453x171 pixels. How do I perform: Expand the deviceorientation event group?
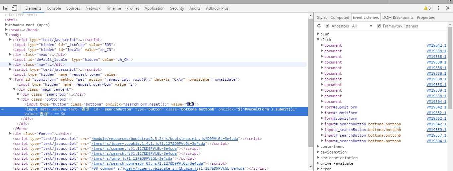pos(318,157)
